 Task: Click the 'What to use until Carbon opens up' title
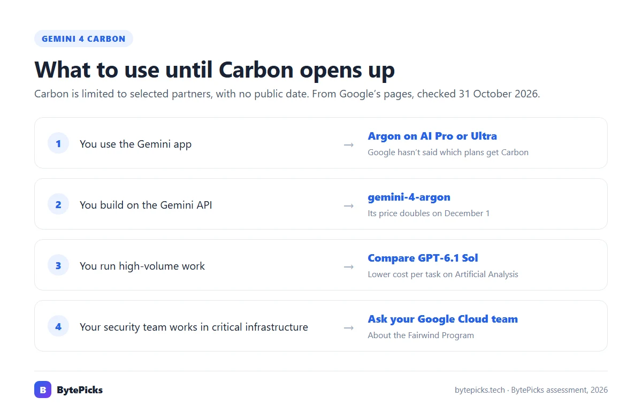[215, 70]
